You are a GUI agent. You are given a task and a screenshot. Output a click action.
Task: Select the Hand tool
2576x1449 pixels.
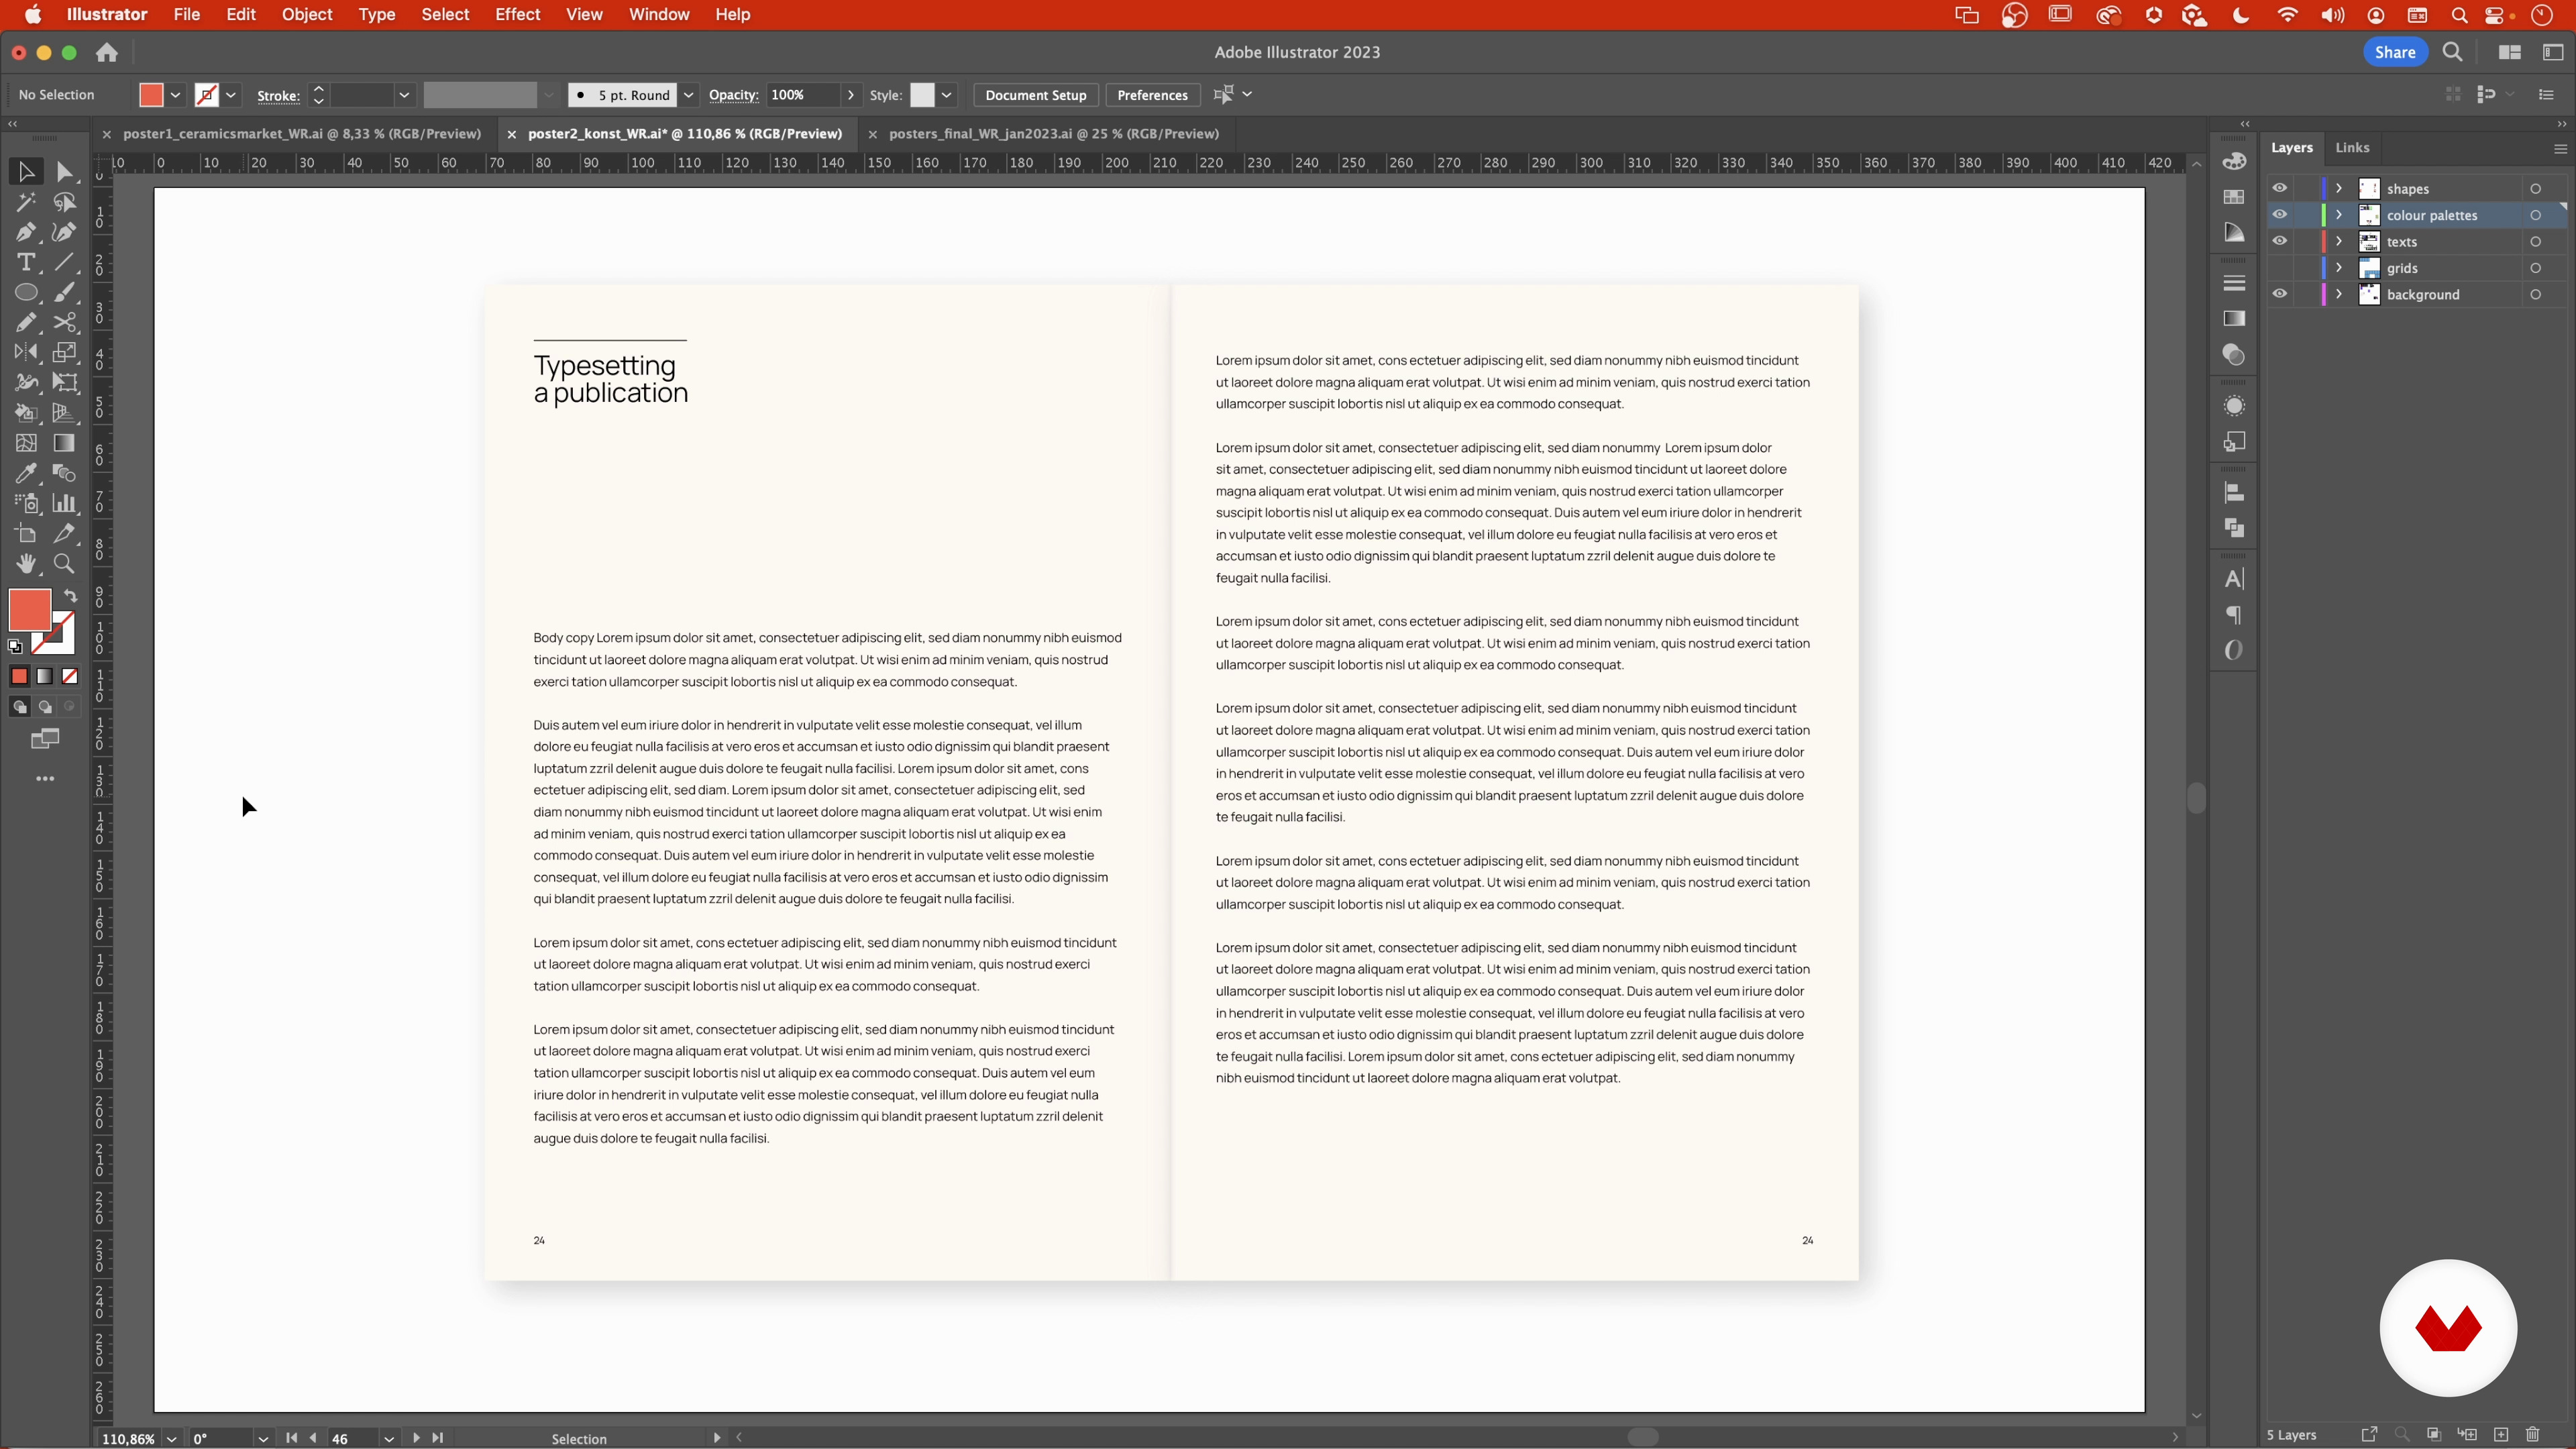pos(26,564)
